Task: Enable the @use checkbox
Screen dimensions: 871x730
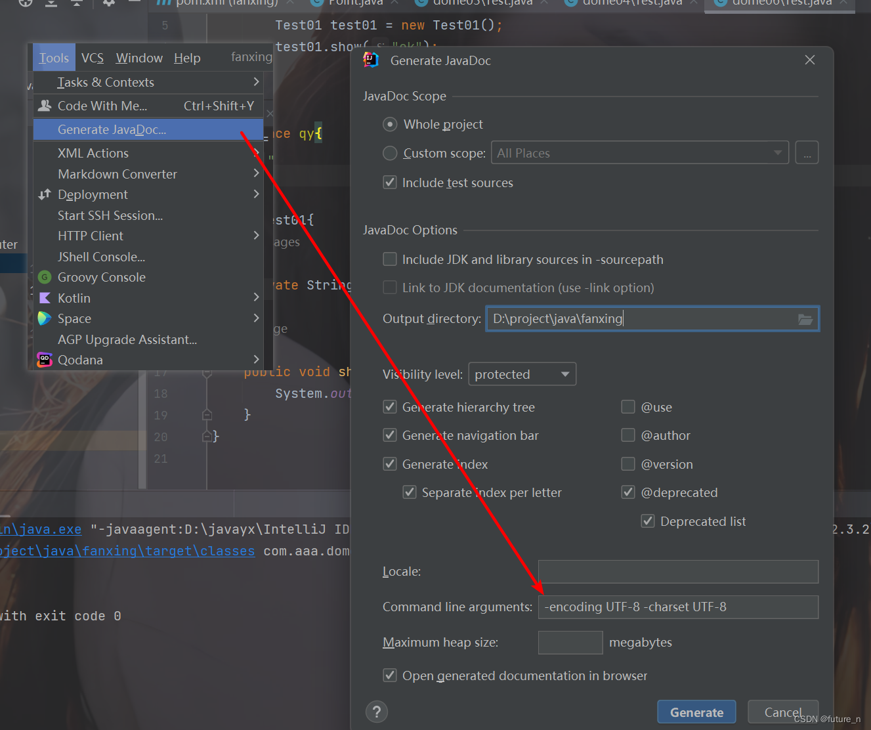Action: tap(628, 407)
